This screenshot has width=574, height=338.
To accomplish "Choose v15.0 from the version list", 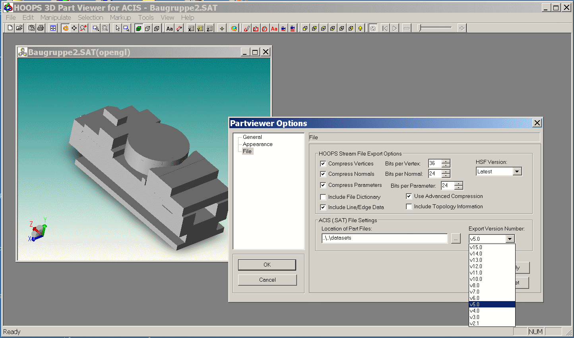I will (492, 247).
